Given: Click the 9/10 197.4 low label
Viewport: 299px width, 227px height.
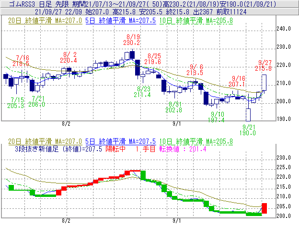Looking at the screenshot, I should click(x=216, y=117).
